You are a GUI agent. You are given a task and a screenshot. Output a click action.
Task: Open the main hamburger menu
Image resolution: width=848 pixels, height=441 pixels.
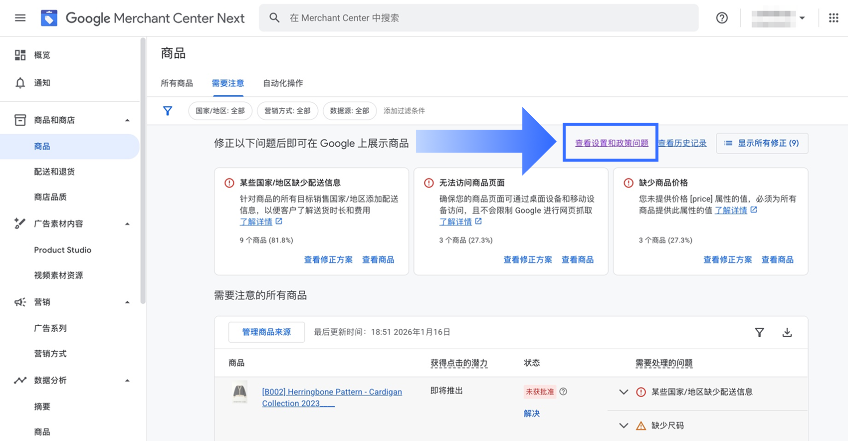[x=20, y=18]
